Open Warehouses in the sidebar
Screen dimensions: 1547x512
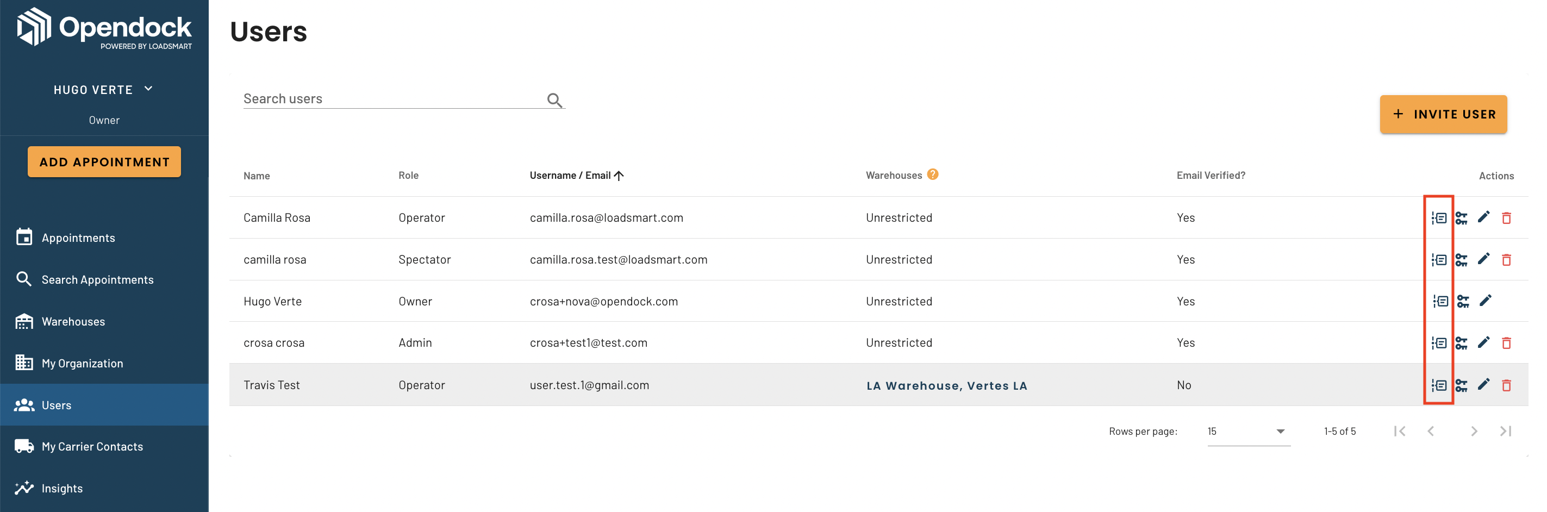coord(104,322)
